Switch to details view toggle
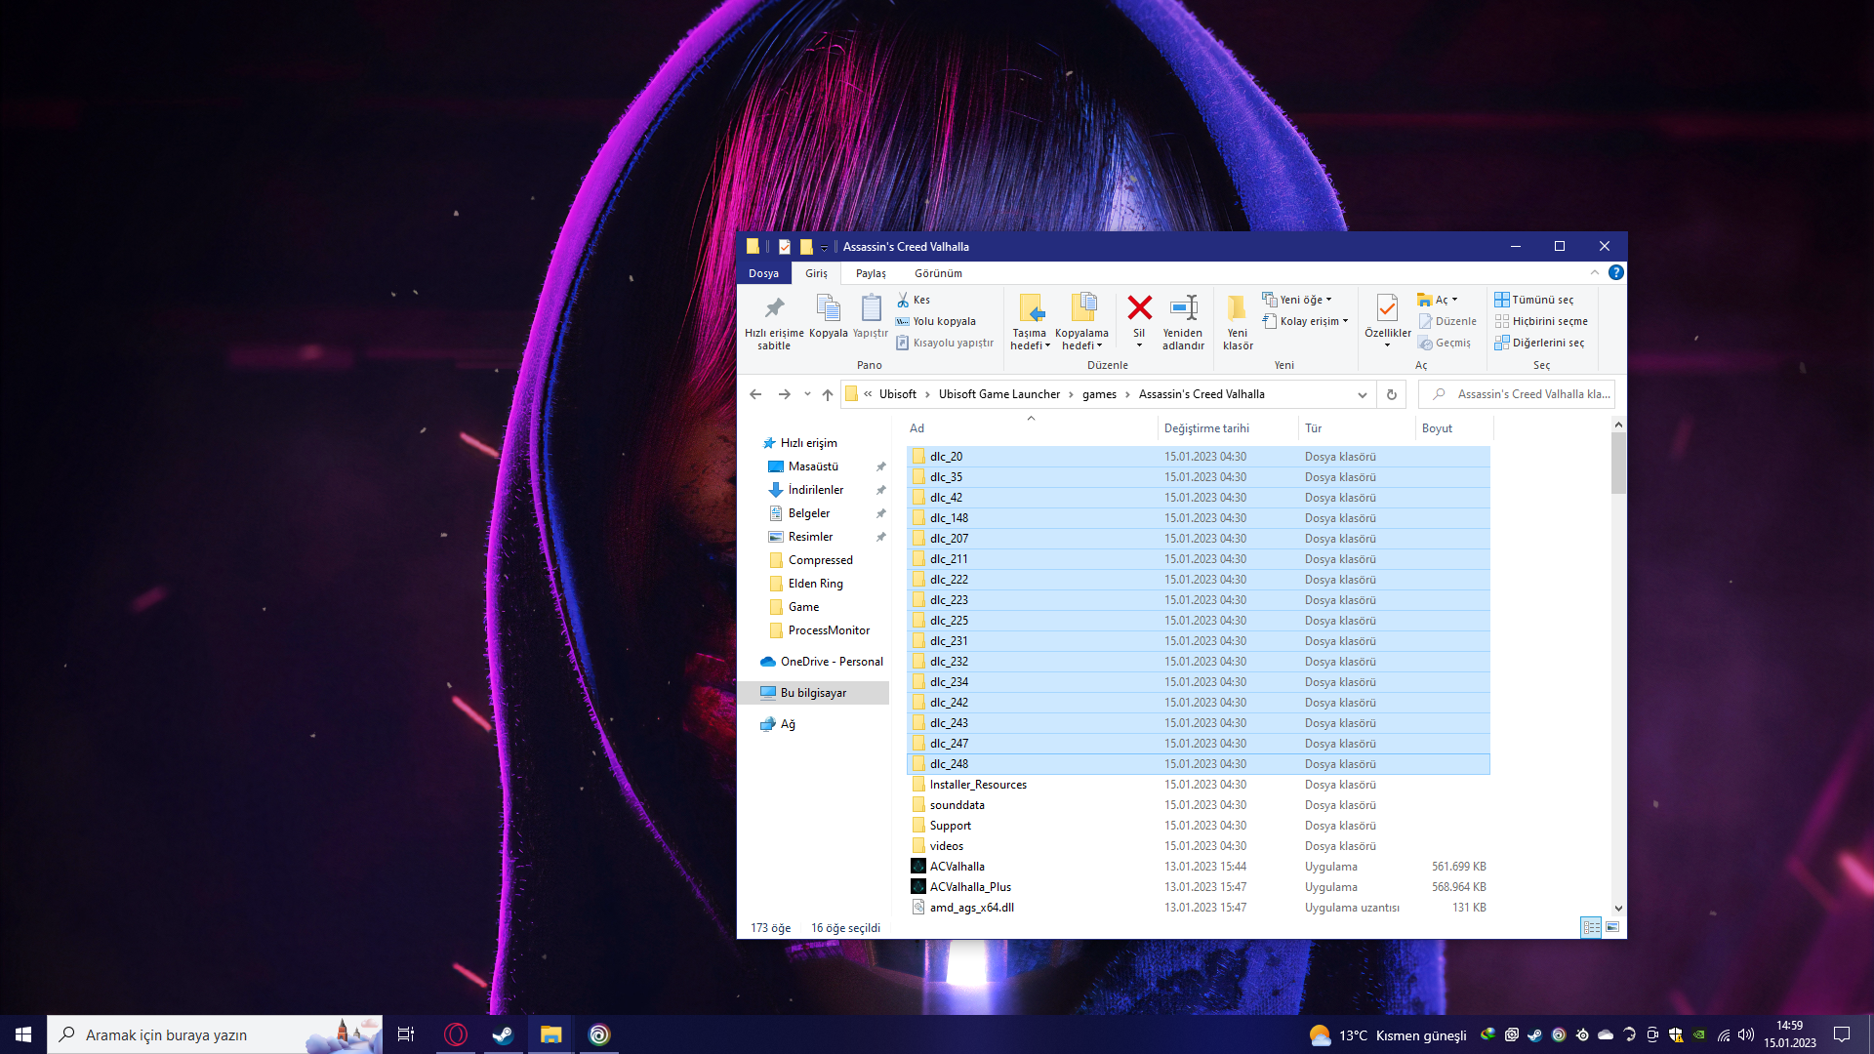 1591,927
